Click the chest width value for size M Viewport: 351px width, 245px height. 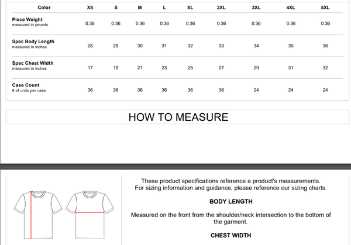pyautogui.click(x=140, y=68)
